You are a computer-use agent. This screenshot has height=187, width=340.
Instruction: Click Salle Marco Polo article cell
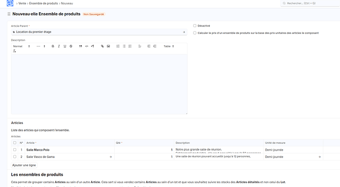tap(69, 150)
